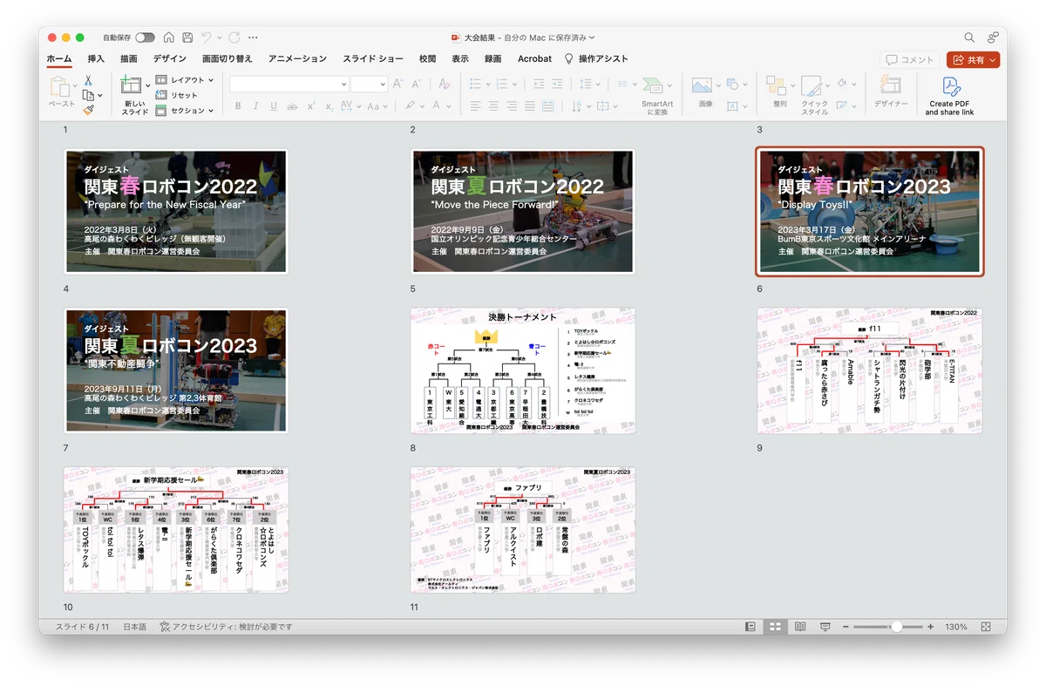The height and width of the screenshot is (686, 1046).
Task: Open 操作アシスト tell me search
Action: click(596, 59)
